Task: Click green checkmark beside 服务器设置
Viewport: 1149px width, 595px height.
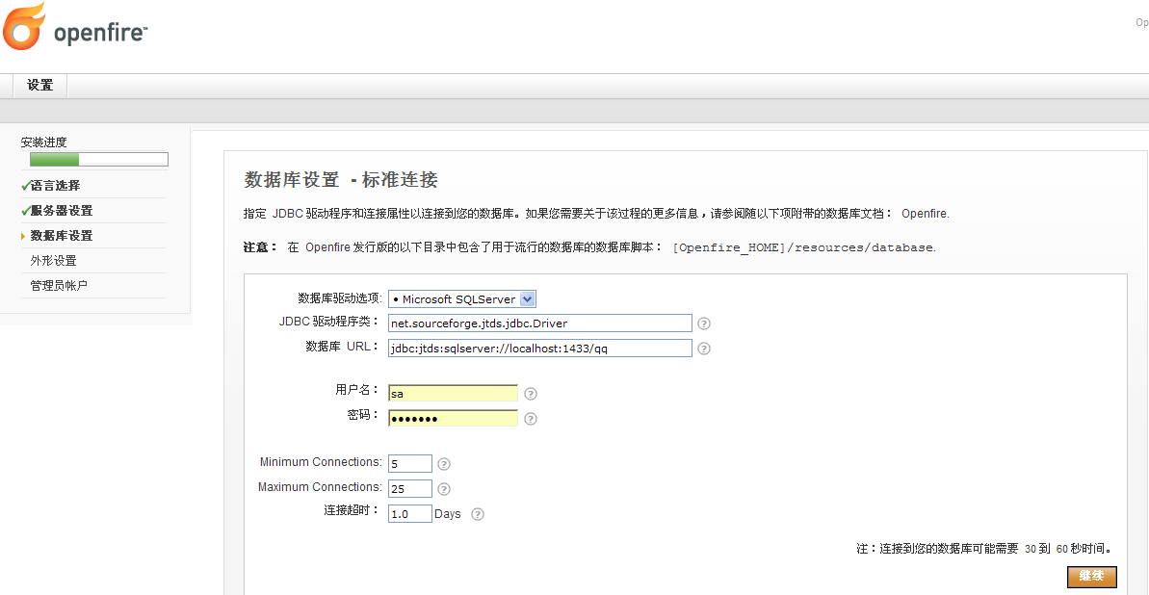Action: 26,210
